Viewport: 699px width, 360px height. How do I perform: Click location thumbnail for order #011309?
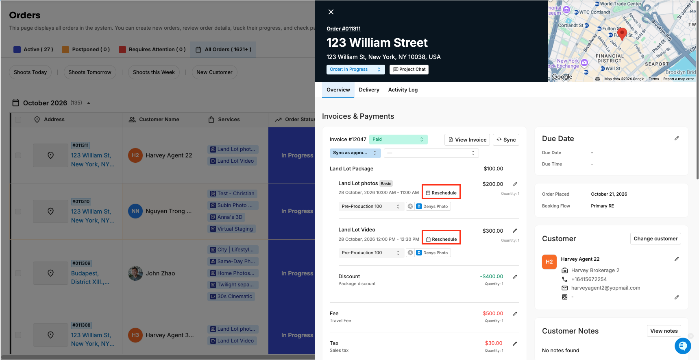[x=50, y=273]
